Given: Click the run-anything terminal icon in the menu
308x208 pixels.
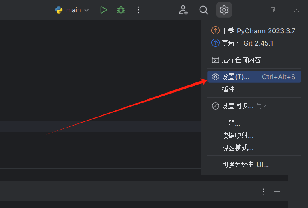Looking at the screenshot, I should tap(216, 60).
